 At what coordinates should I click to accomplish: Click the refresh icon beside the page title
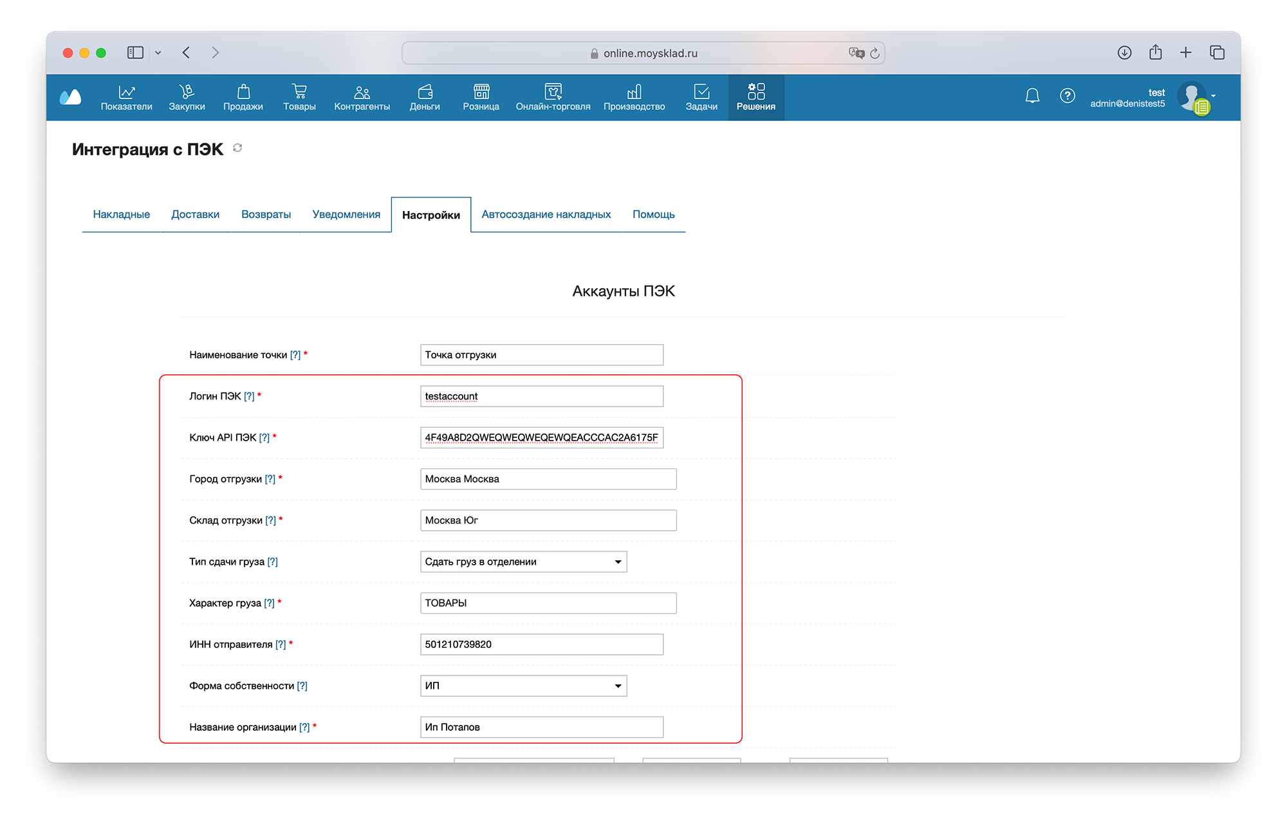(237, 149)
